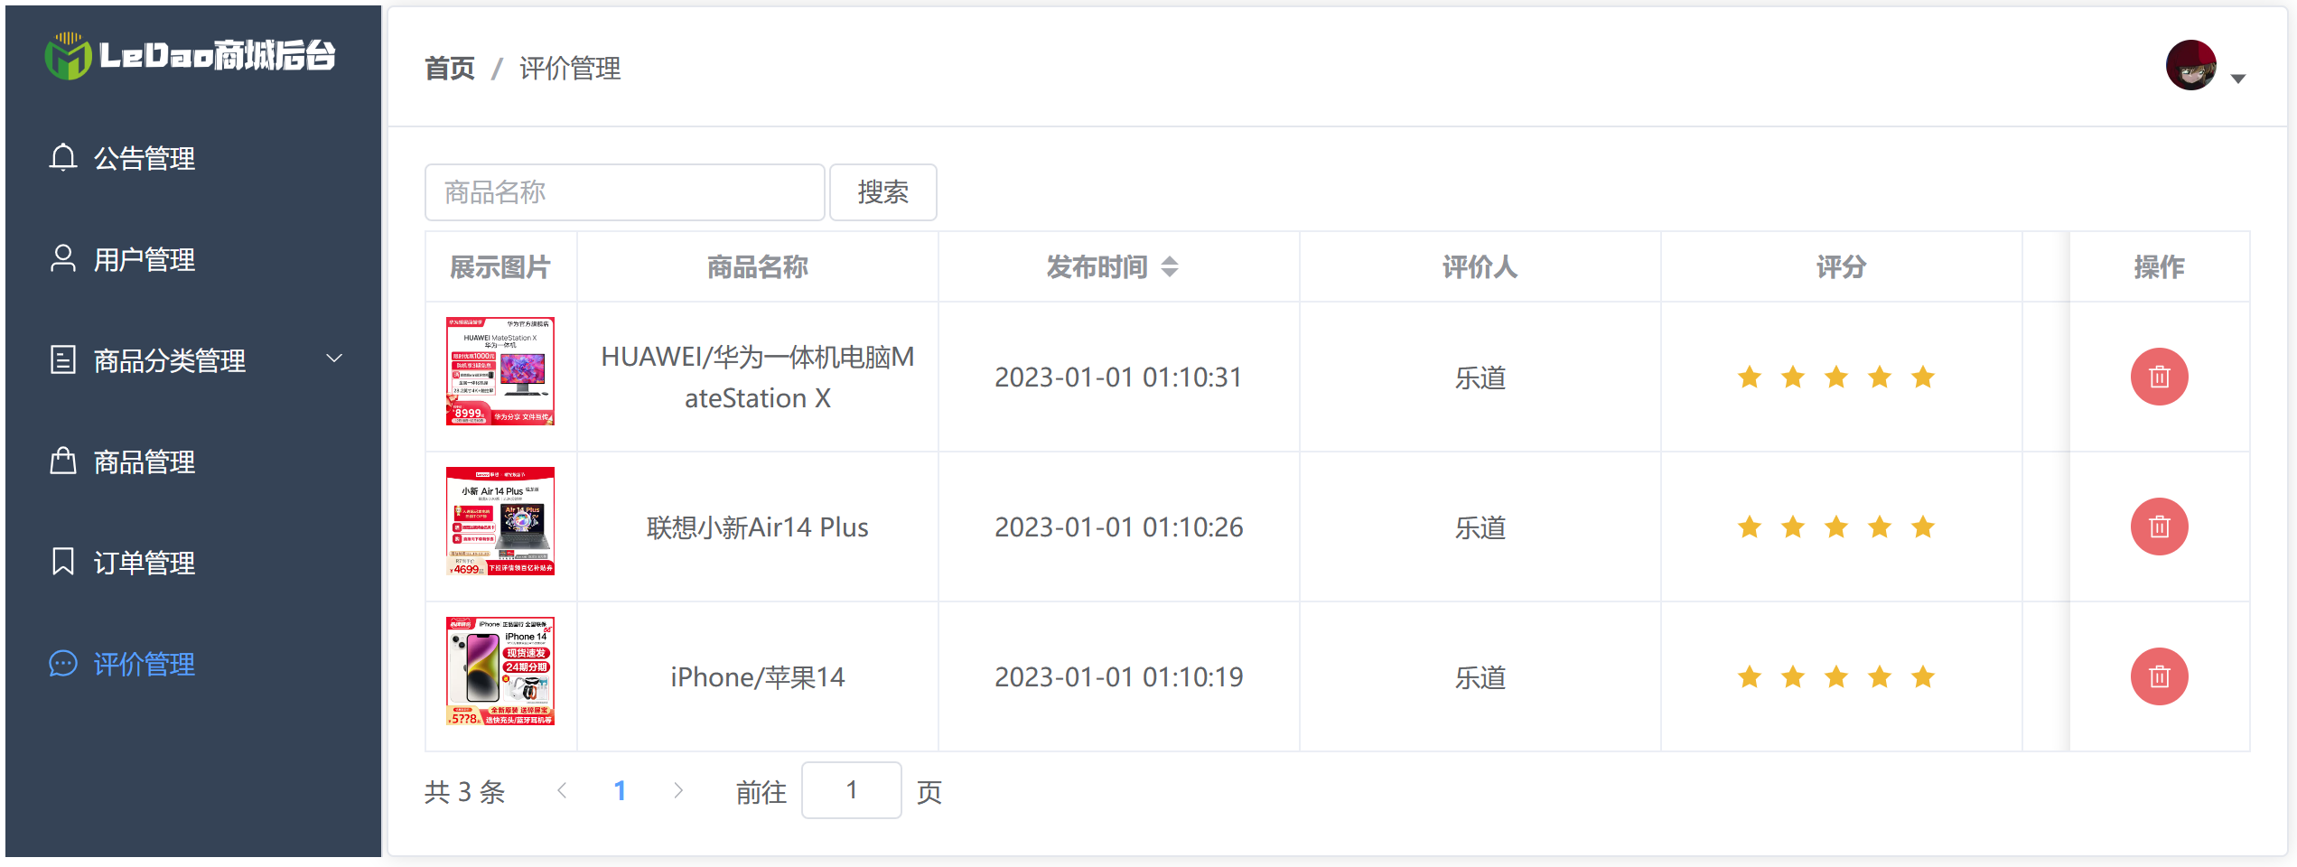Click the bell icon for 公告管理
Screen dimensions: 2297x867
coord(62,157)
